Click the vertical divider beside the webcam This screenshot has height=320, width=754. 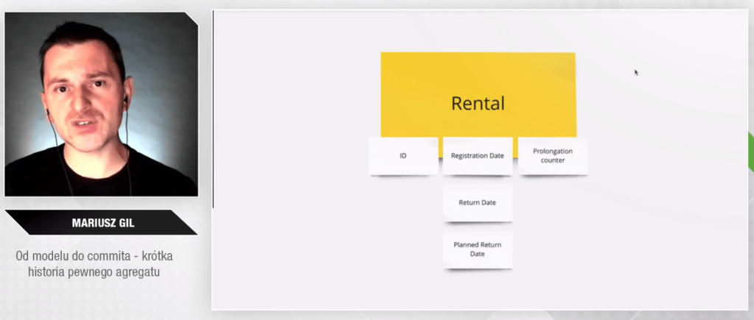click(212, 110)
